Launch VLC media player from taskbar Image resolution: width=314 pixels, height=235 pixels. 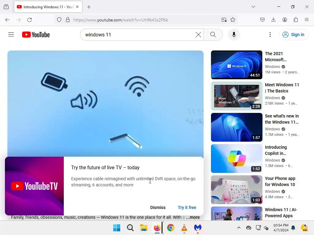coord(184,228)
